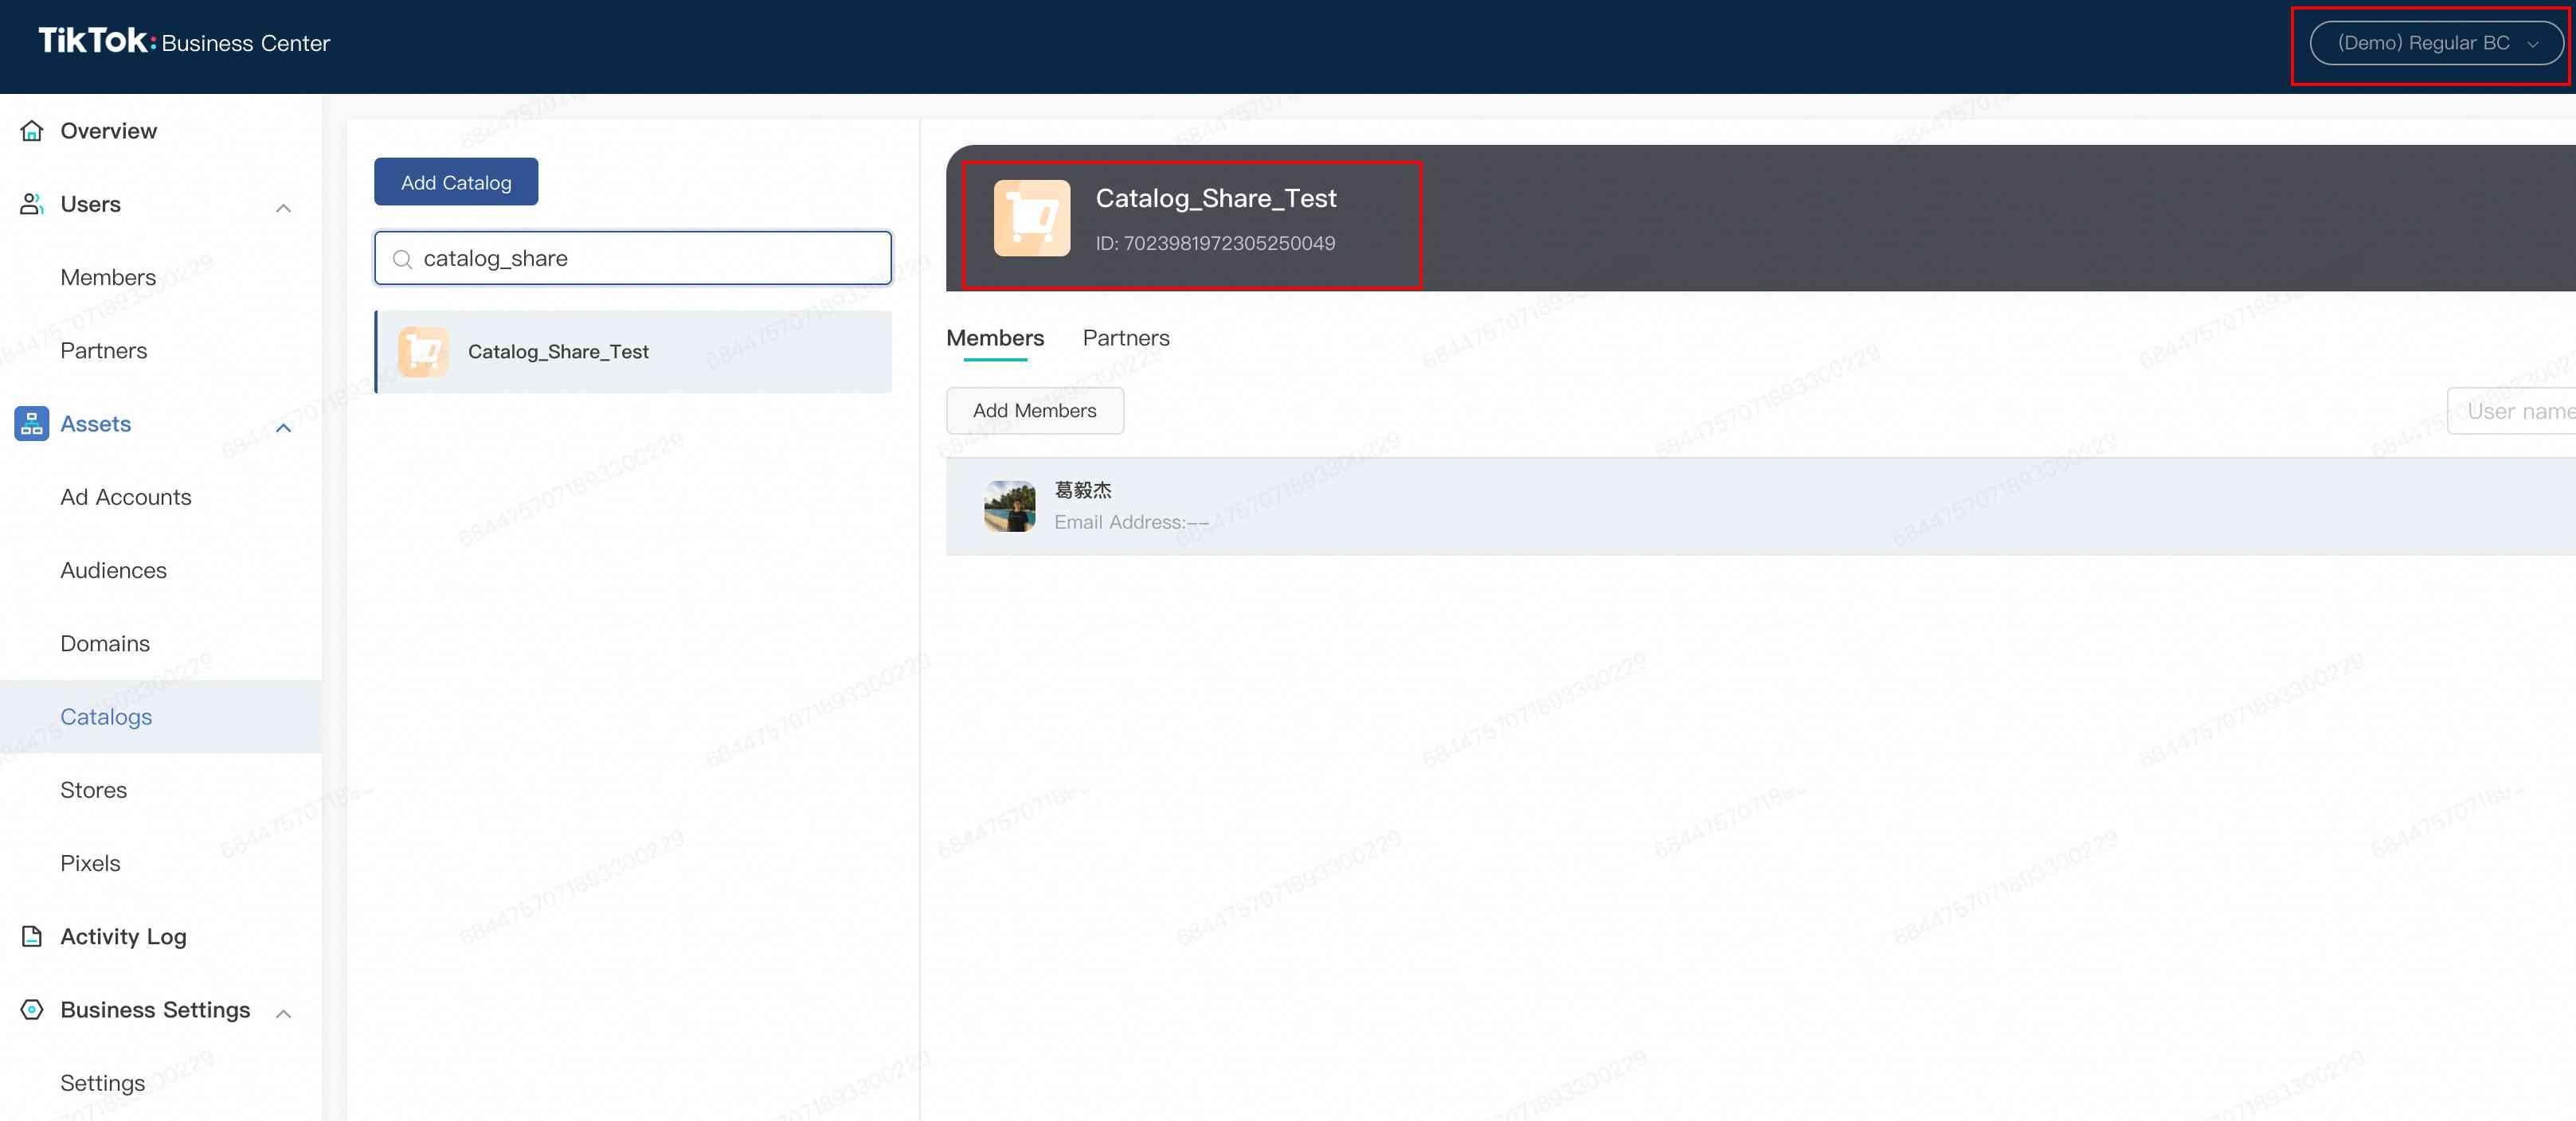
Task: Collapse the Users section in sidebar
Action: tap(284, 208)
